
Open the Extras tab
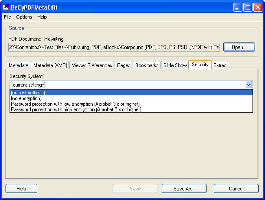click(220, 65)
